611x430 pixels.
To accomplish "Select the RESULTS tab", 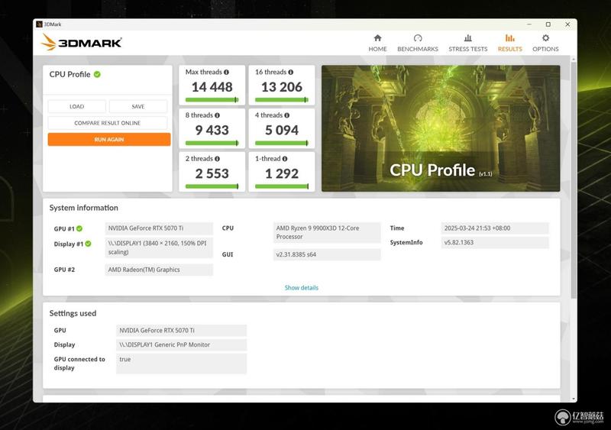I will point(509,43).
